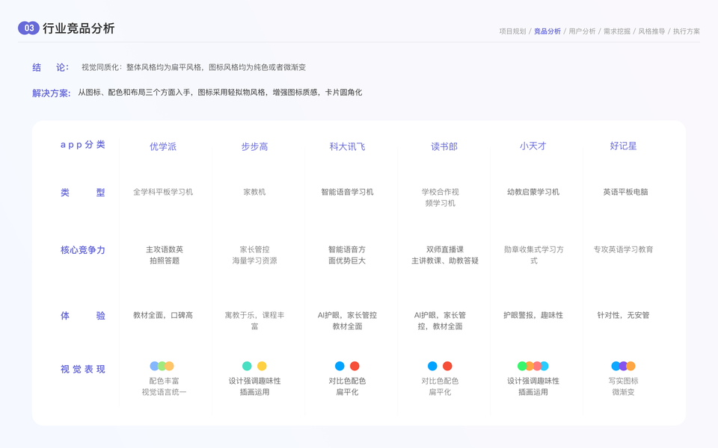Select the highlighted 竞品分析 breadcrumb item
The width and height of the screenshot is (718, 448).
547,31
